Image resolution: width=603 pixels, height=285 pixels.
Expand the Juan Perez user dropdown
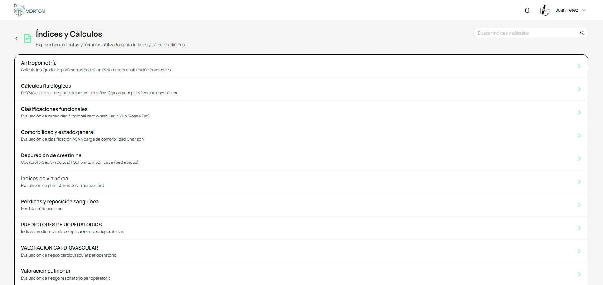(584, 10)
